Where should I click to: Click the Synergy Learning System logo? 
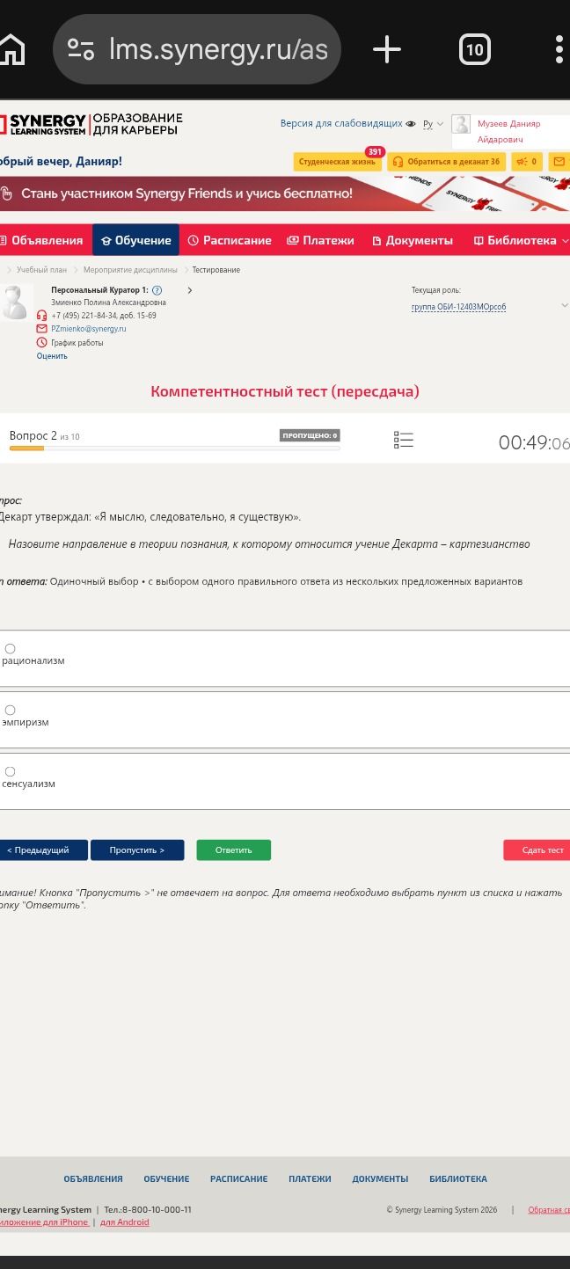tap(91, 124)
